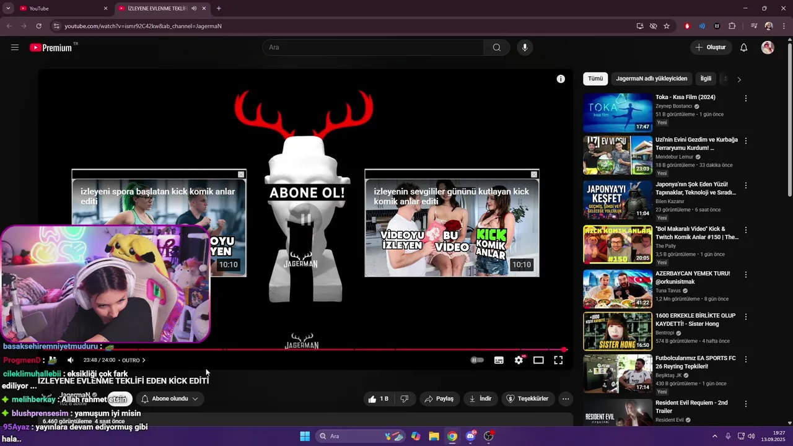The width and height of the screenshot is (793, 446).
Task: Select the Tümü filter chip
Action: click(595, 79)
